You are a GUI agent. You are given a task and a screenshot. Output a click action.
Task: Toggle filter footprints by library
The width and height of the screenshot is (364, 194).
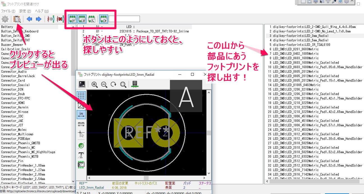pos(91,19)
